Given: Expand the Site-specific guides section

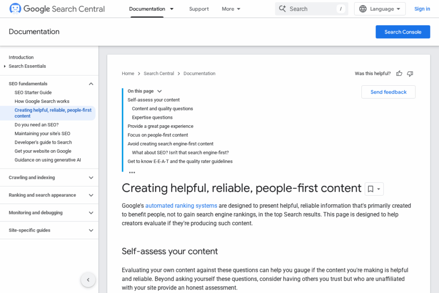Looking at the screenshot, I should click(x=91, y=230).
